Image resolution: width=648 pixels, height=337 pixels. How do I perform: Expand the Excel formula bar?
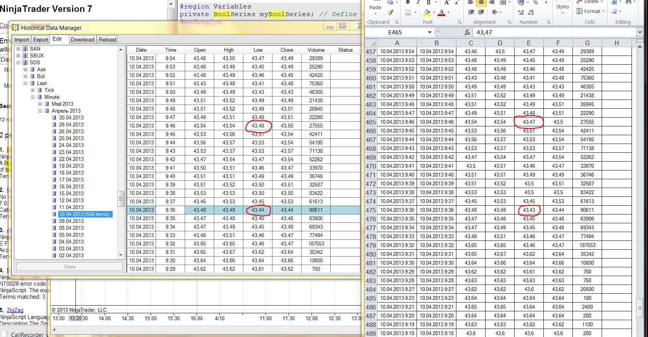click(640, 33)
